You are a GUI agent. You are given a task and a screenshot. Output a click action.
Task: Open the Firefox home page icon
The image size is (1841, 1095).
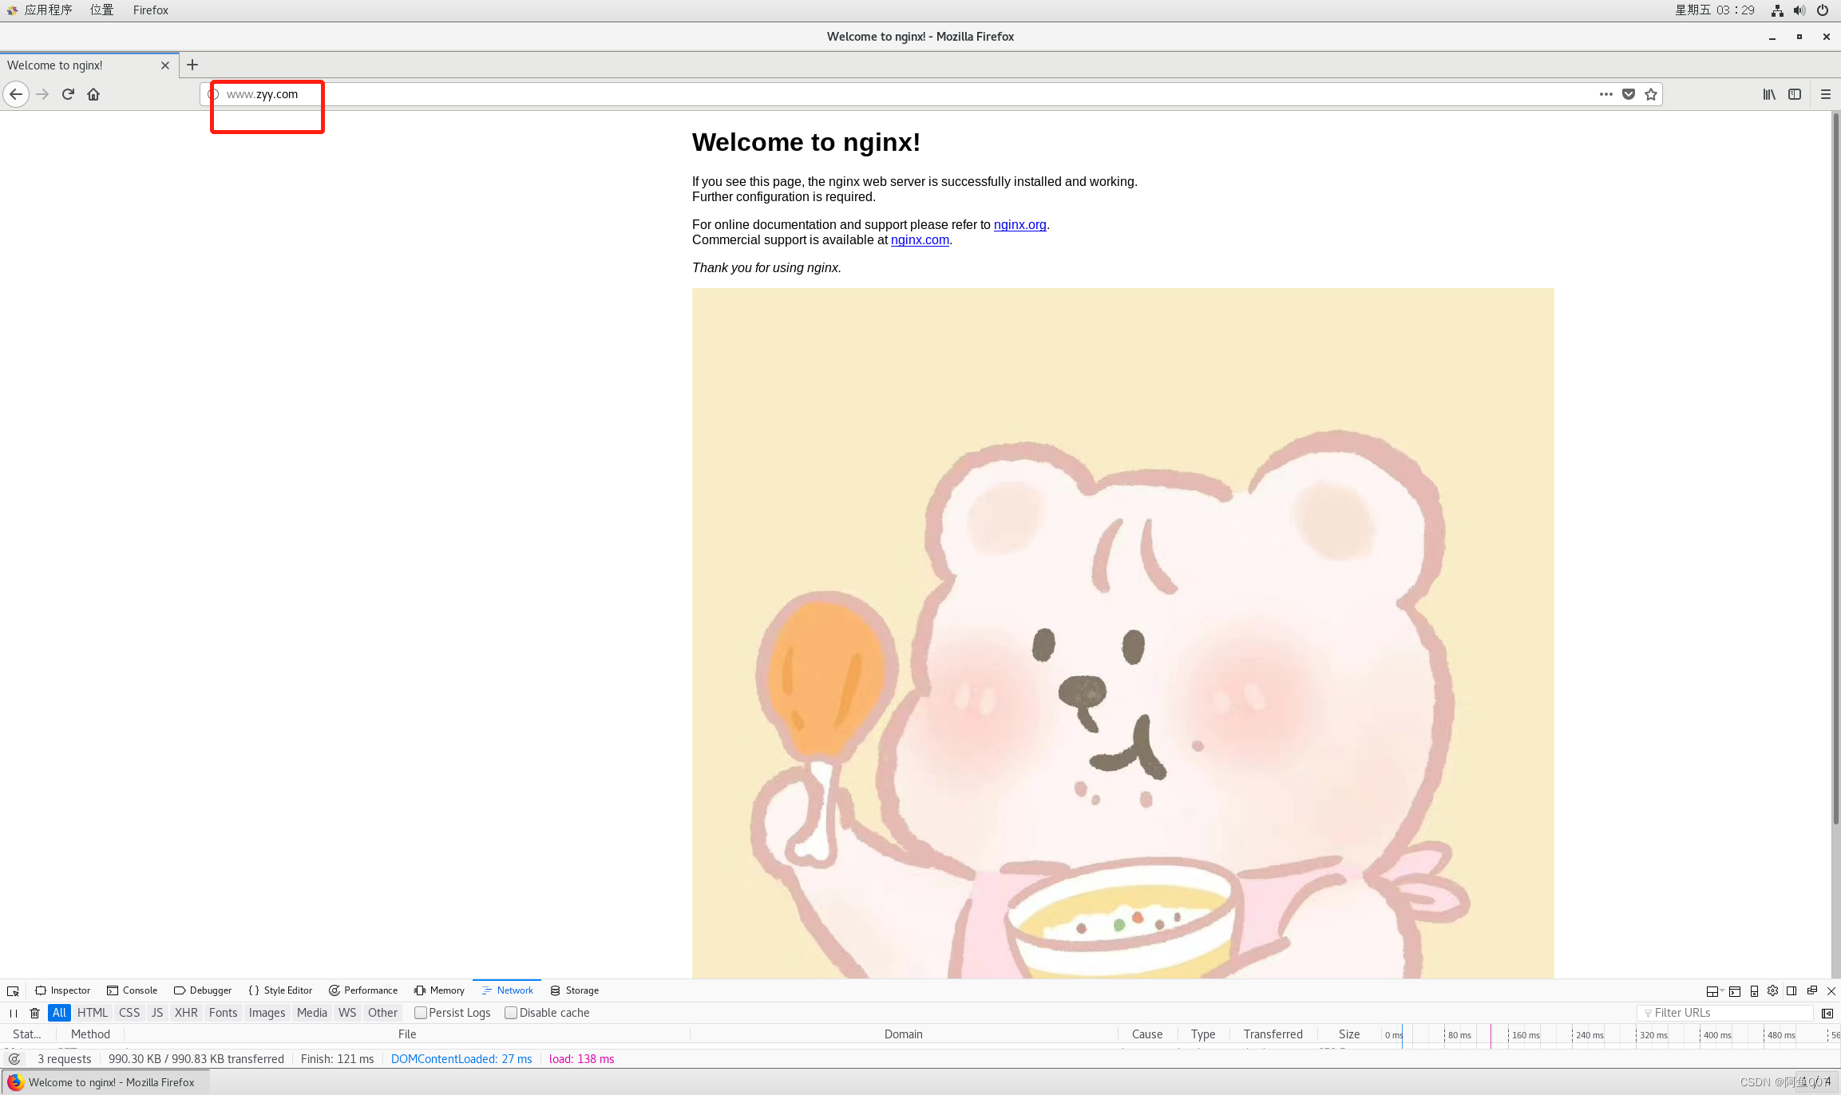(93, 94)
